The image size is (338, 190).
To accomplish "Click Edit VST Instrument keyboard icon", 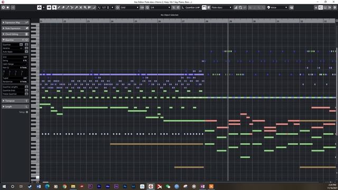I will (x=292, y=7).
